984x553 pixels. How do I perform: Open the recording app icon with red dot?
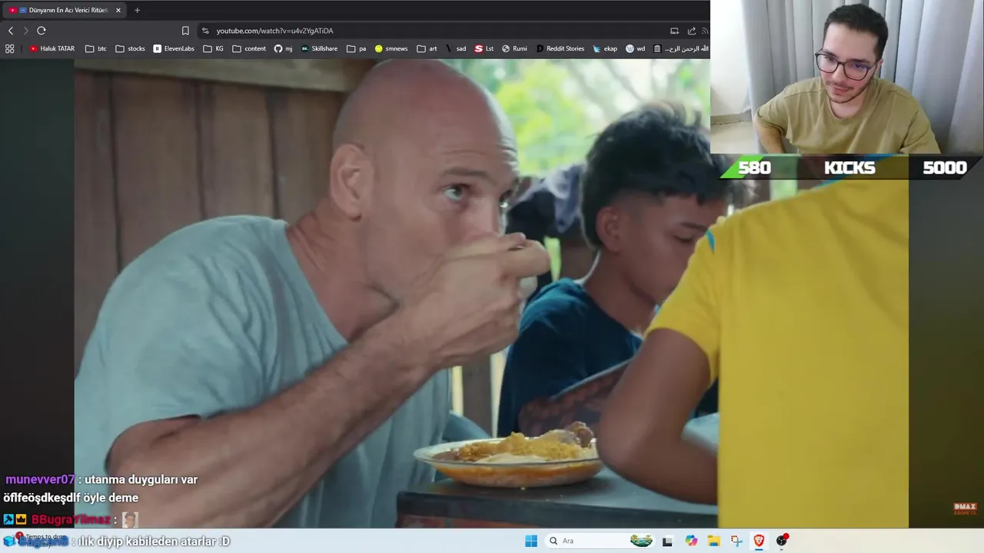pyautogui.click(x=782, y=541)
